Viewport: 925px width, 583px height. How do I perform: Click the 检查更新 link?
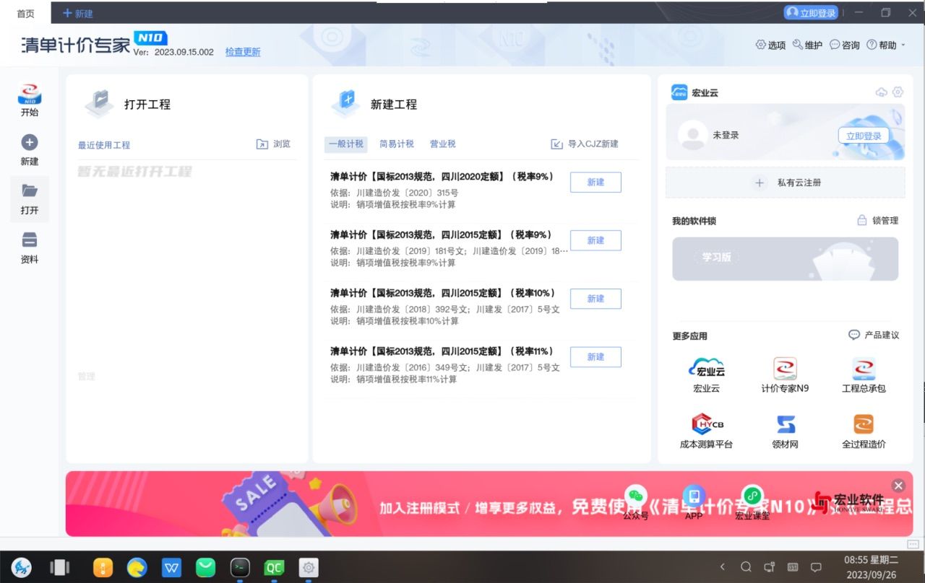point(243,52)
